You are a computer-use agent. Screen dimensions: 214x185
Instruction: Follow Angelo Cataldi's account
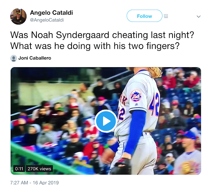point(144,16)
